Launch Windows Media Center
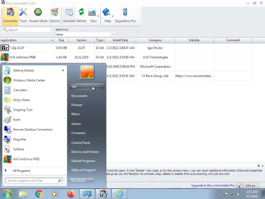 pyautogui.click(x=35, y=80)
